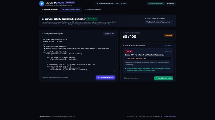
Task: Switch to the Smart Contract Studio tab
Action: coord(71,9)
